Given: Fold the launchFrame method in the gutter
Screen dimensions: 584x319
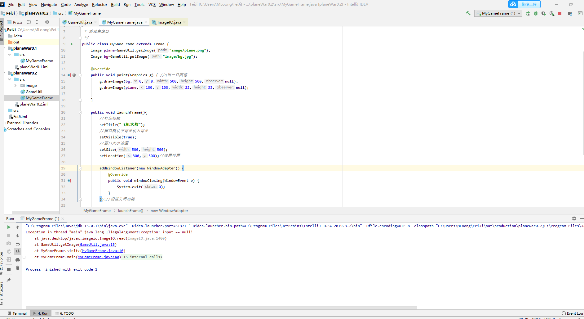Looking at the screenshot, I should pos(80,112).
